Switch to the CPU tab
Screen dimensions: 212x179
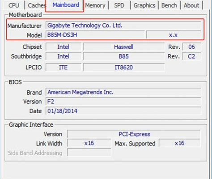[x=14, y=5]
